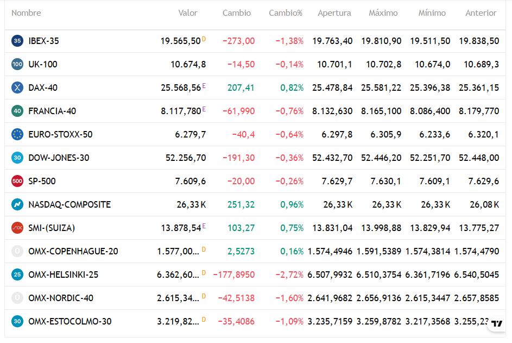Viewport: 512px width, 343px height.
Task: Click the EURO-STOXX-50 EU flag icon
Action: pos(17,134)
